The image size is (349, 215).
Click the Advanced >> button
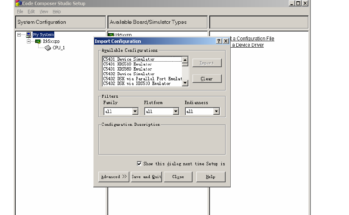coord(114,177)
